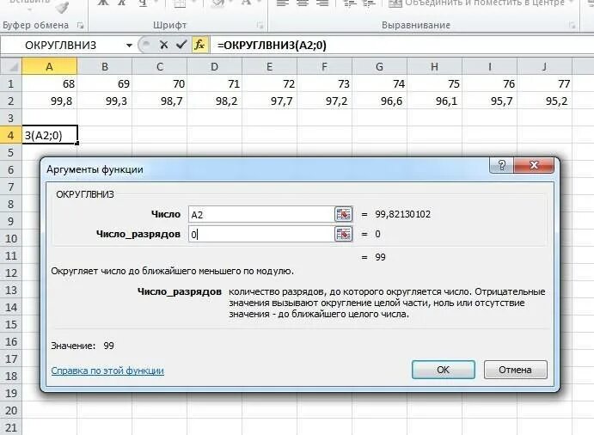Viewport: 594px width, 435px height.
Task: Focus the Число_разрядов argument field
Action: 261,234
